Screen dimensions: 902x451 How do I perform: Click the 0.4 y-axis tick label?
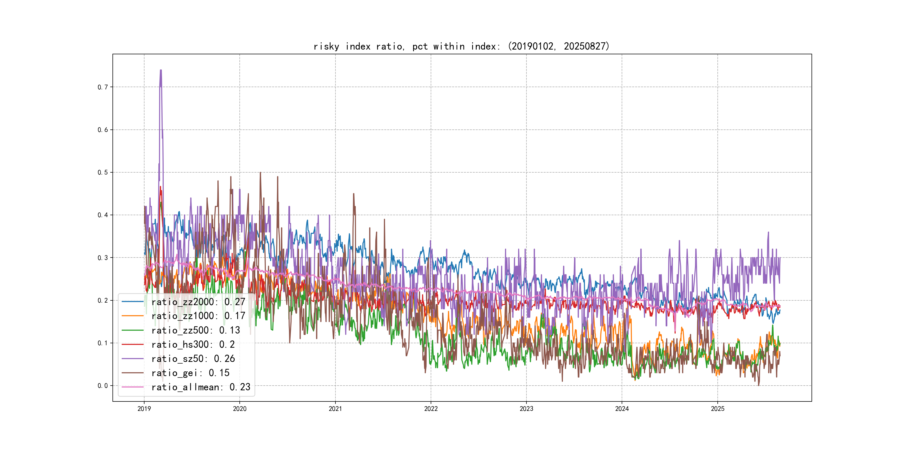(x=103, y=215)
